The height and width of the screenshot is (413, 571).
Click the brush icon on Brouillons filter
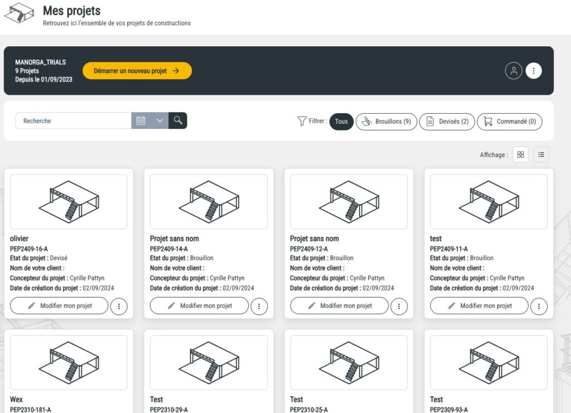pos(365,122)
